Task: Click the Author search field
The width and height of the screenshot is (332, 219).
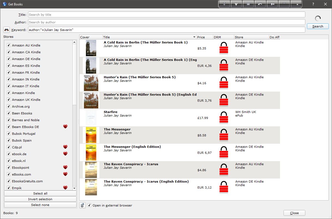Action: coord(166,22)
